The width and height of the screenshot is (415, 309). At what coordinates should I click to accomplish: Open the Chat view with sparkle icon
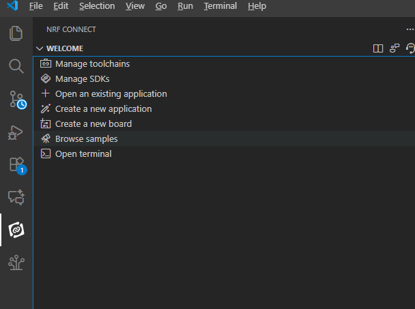16,197
